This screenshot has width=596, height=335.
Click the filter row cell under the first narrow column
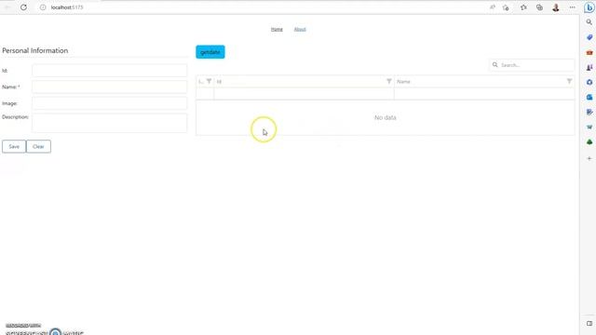205,93
